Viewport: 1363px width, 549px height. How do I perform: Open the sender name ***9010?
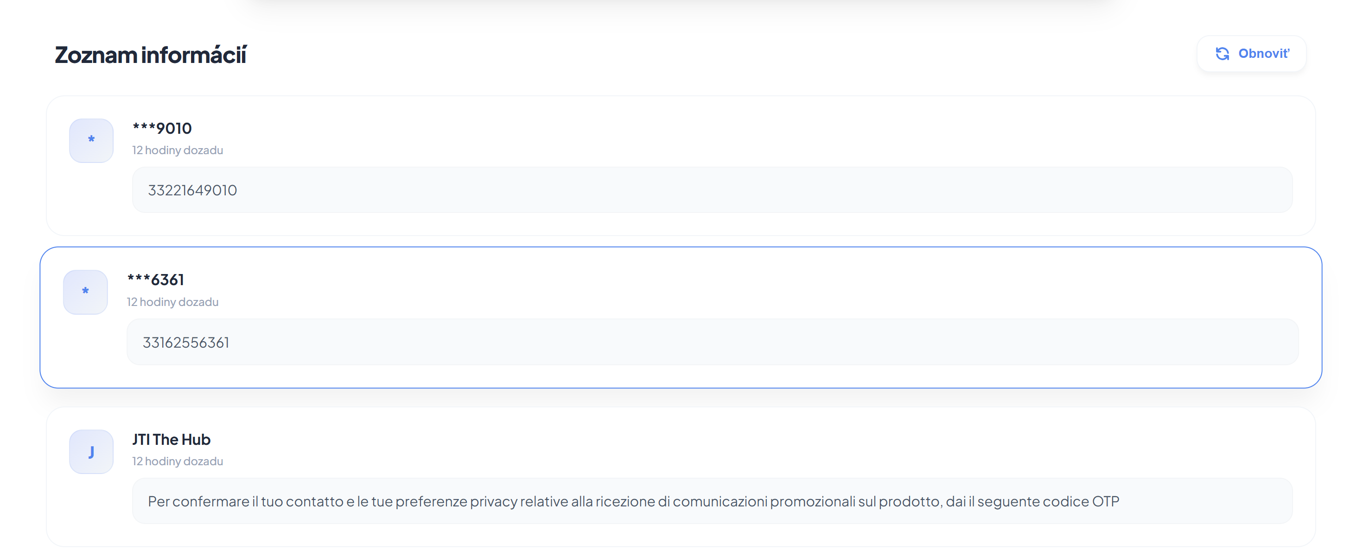point(162,128)
